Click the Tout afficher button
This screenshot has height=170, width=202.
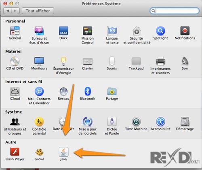pyautogui.click(x=38, y=11)
